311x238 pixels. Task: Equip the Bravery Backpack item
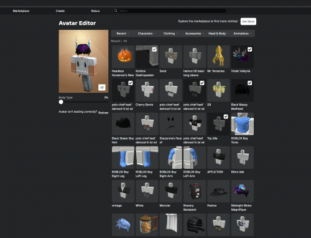pos(195,191)
